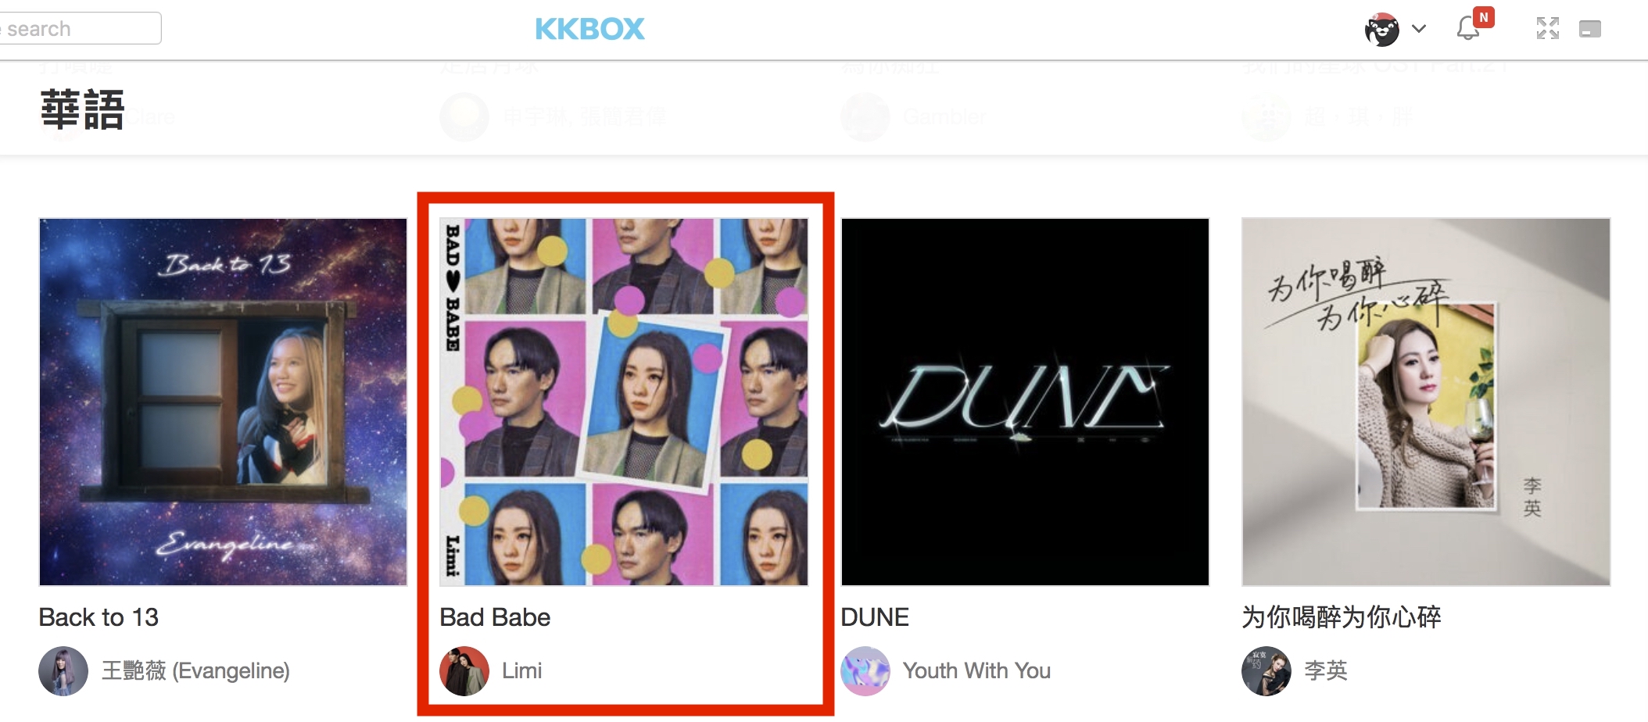The width and height of the screenshot is (1648, 722).
Task: Open the notifications bell
Action: point(1468,29)
